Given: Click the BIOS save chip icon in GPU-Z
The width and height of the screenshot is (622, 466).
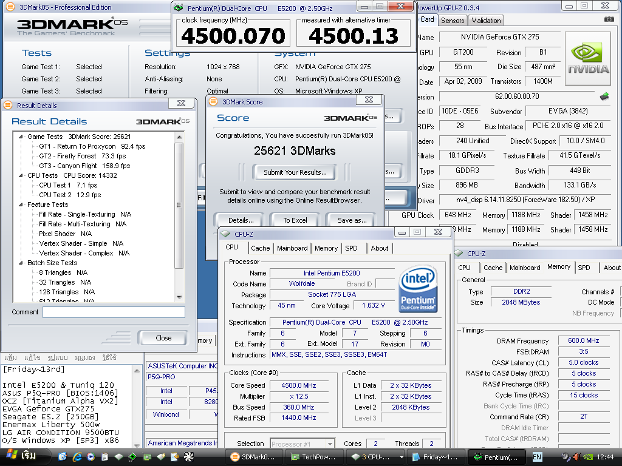Looking at the screenshot, I should point(604,96).
